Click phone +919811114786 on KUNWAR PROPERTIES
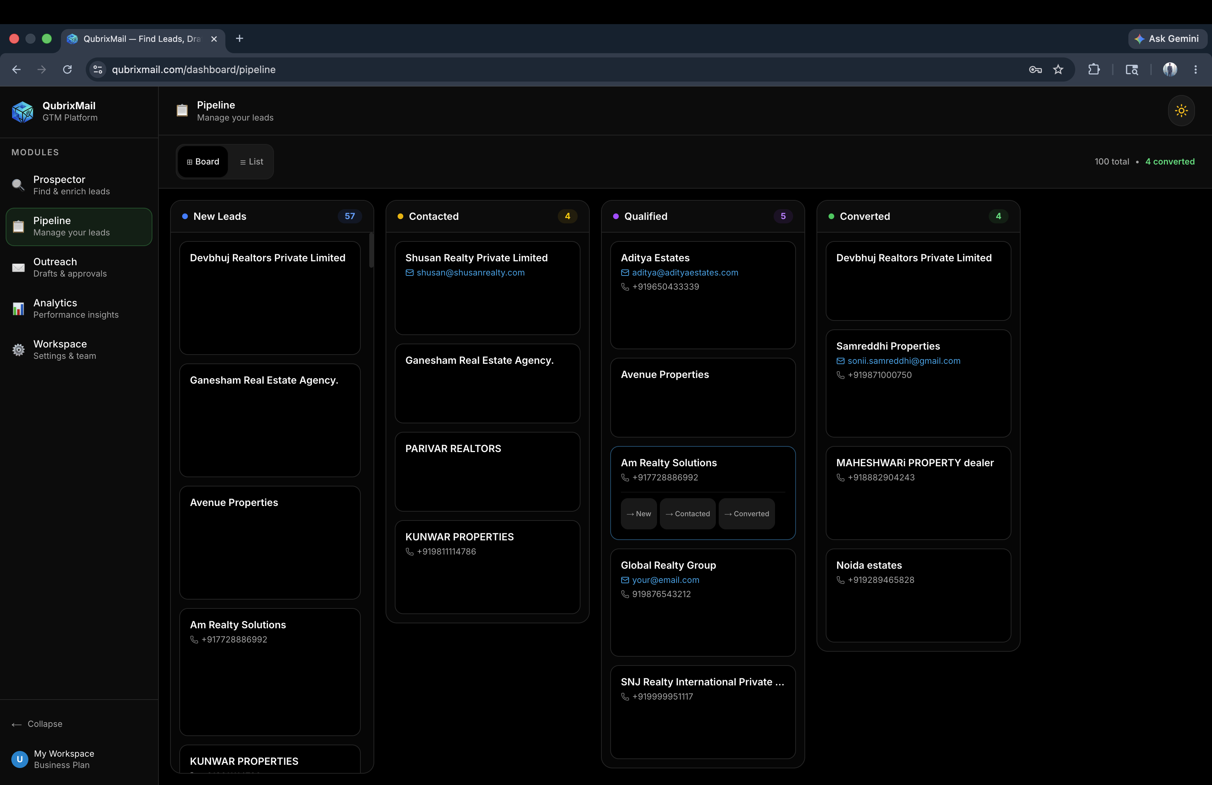The height and width of the screenshot is (785, 1212). pyautogui.click(x=446, y=551)
